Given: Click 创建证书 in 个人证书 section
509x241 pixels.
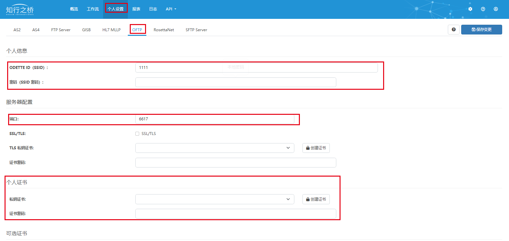Looking at the screenshot, I should click(x=316, y=199).
